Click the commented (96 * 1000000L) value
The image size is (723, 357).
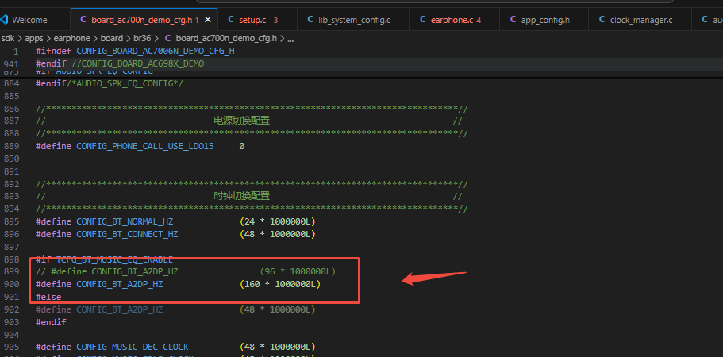click(x=298, y=272)
